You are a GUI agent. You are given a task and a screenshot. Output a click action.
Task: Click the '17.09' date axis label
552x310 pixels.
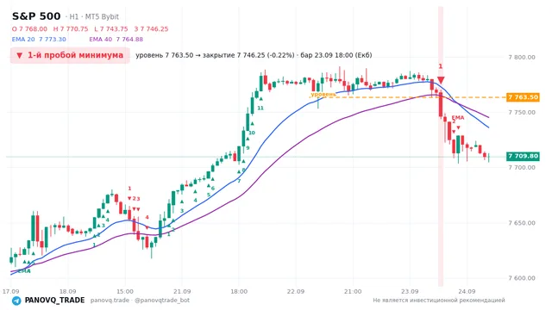(10, 291)
